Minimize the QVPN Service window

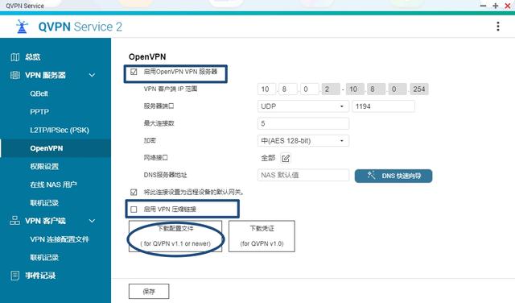click(483, 6)
